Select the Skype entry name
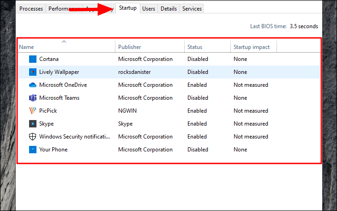The image size is (337, 211). 47,124
